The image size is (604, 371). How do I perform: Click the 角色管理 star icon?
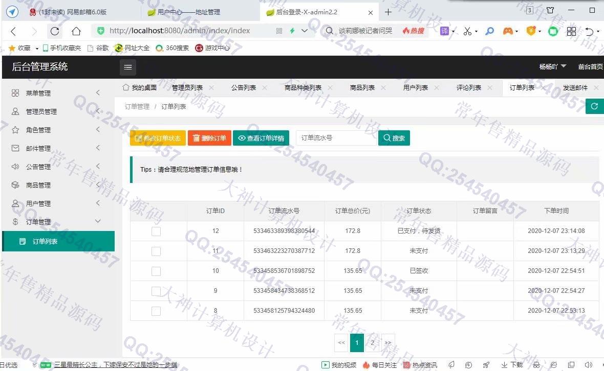point(15,130)
